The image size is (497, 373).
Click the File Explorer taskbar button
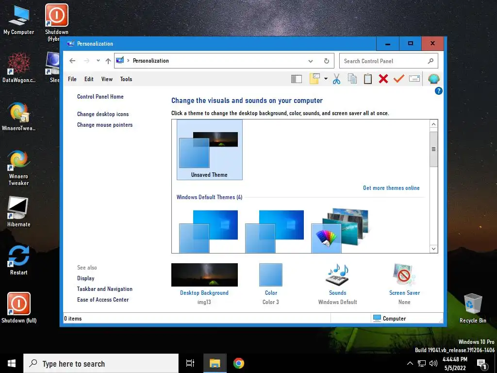tap(215, 363)
